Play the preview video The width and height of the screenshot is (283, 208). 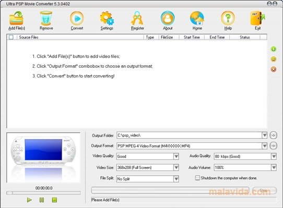click(x=29, y=200)
